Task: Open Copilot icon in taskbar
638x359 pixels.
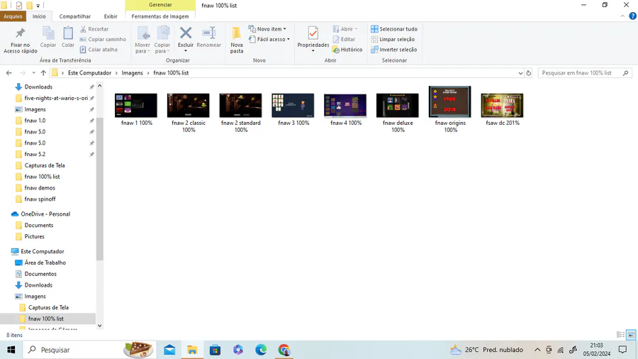Action: point(238,350)
